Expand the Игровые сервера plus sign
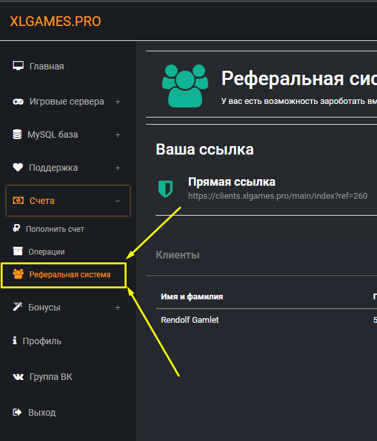Screen dimensions: 377x441 117,102
